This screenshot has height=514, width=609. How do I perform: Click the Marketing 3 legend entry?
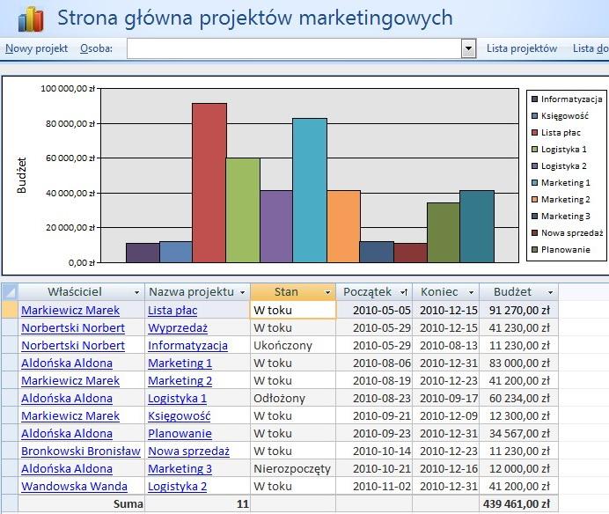[x=561, y=216]
